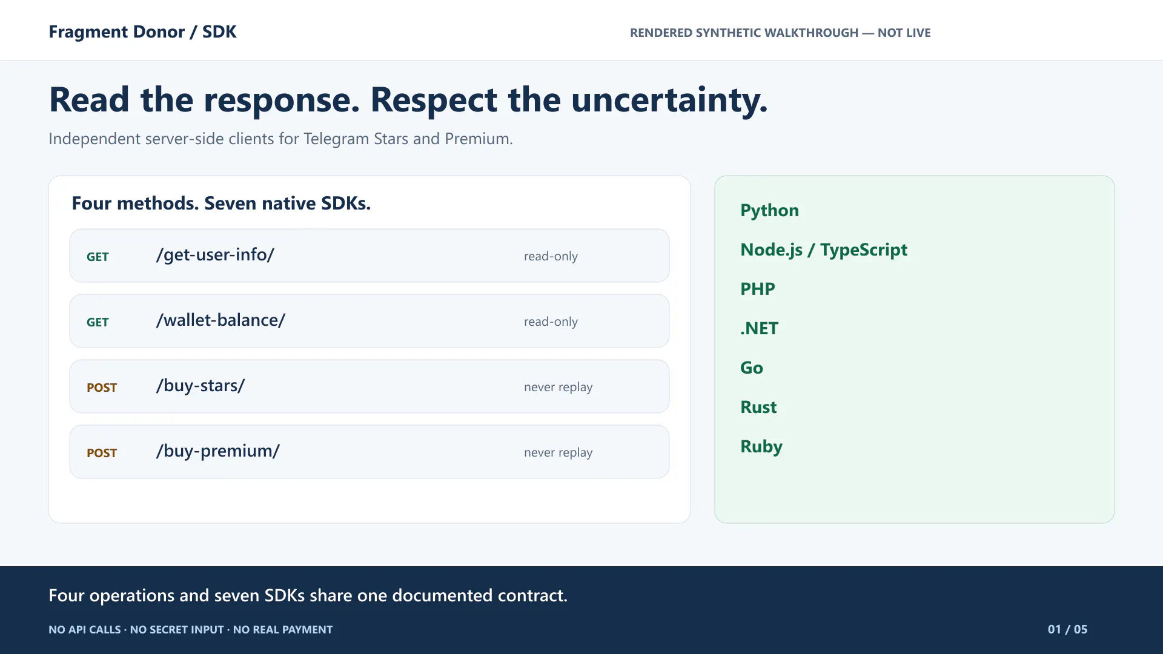This screenshot has width=1163, height=654.
Task: Click the 01 / 05 slide counter
Action: [x=1067, y=629]
